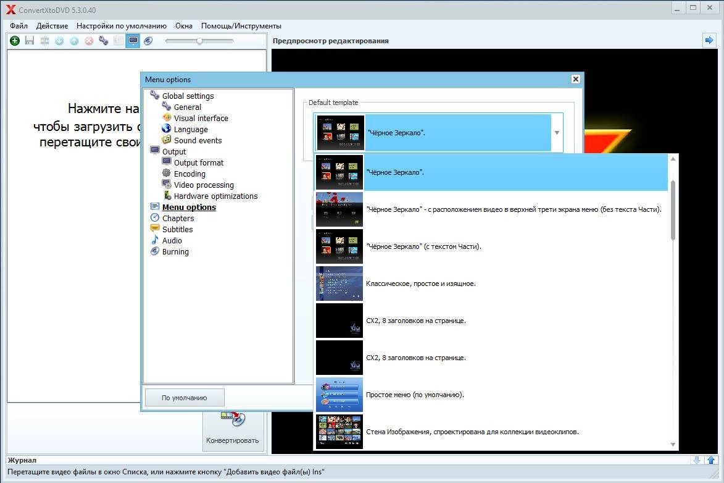Screen dimensions: 724x483
Task: Select the bold Menu options tree item
Action: (x=189, y=207)
